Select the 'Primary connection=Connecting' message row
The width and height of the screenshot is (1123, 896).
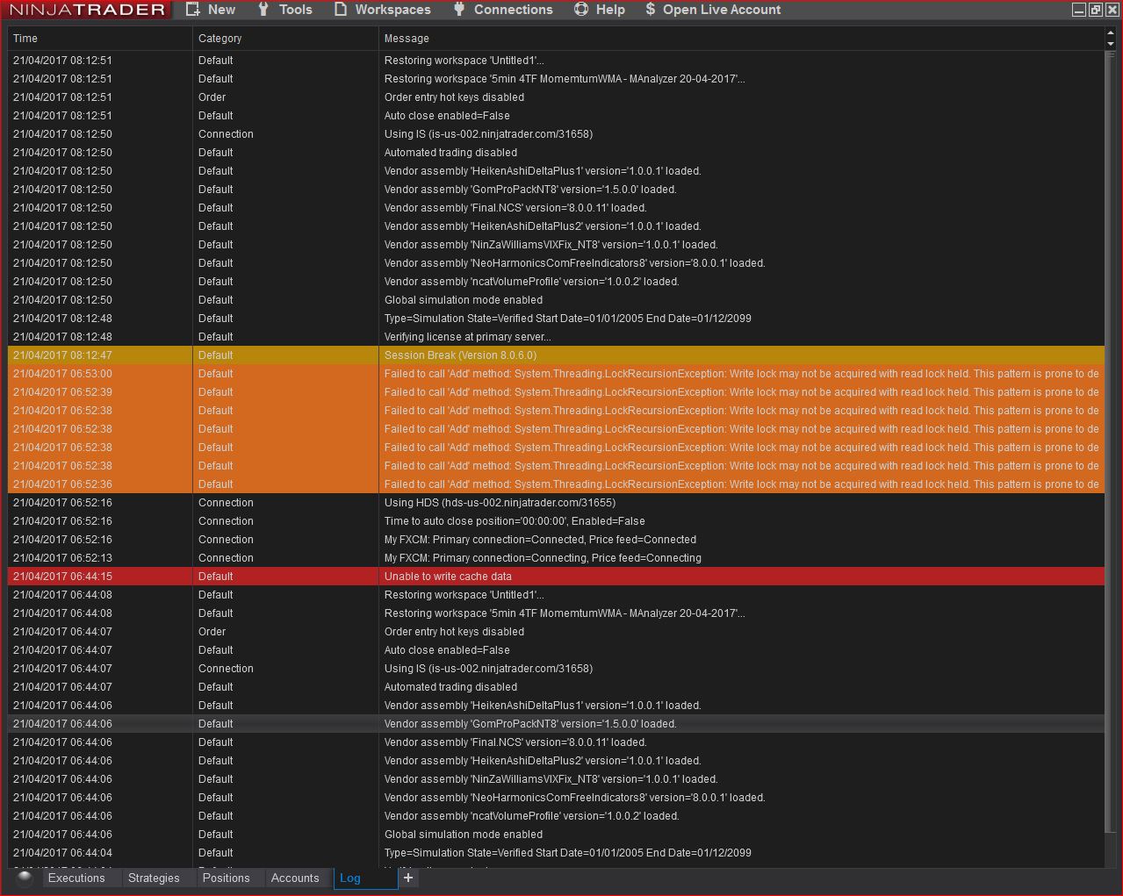tap(556, 558)
